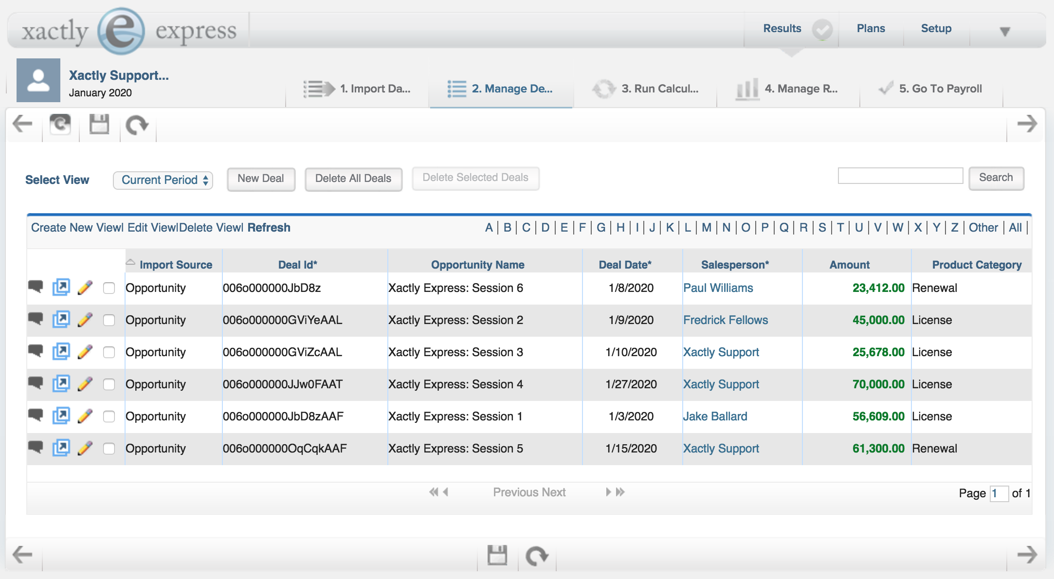Sort by the Amount column header
Screen dimensions: 1054x579
click(x=850, y=265)
